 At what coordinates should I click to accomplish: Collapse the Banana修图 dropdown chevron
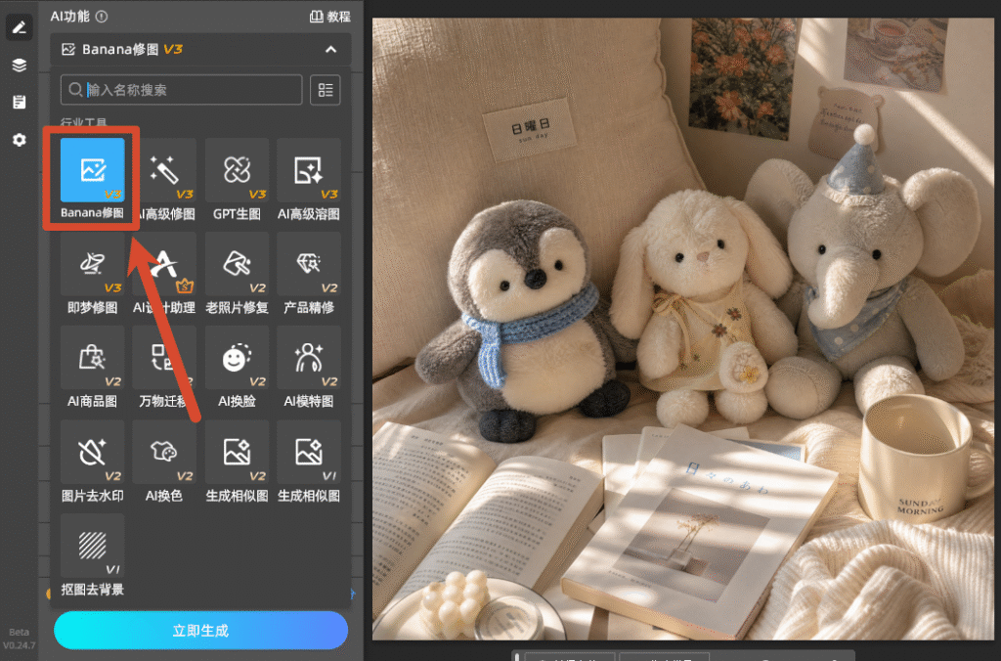(330, 49)
